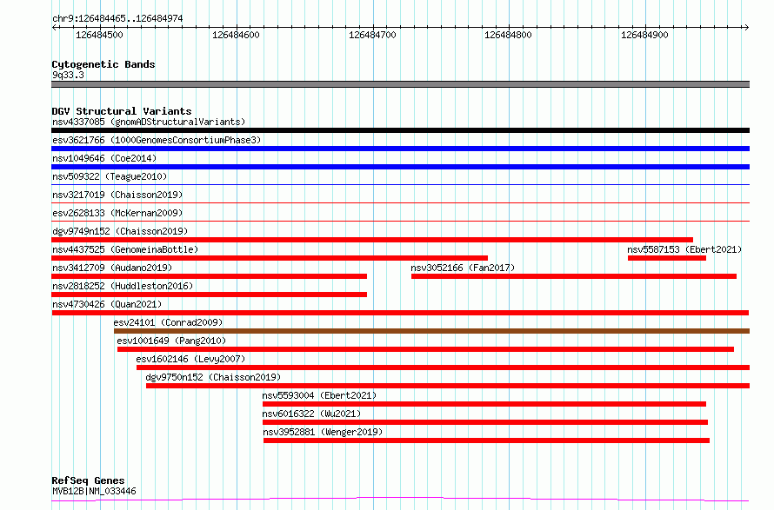The width and height of the screenshot is (774, 510).
Task: Select the red esv1001649 Pang2010 bar
Action: pos(425,349)
